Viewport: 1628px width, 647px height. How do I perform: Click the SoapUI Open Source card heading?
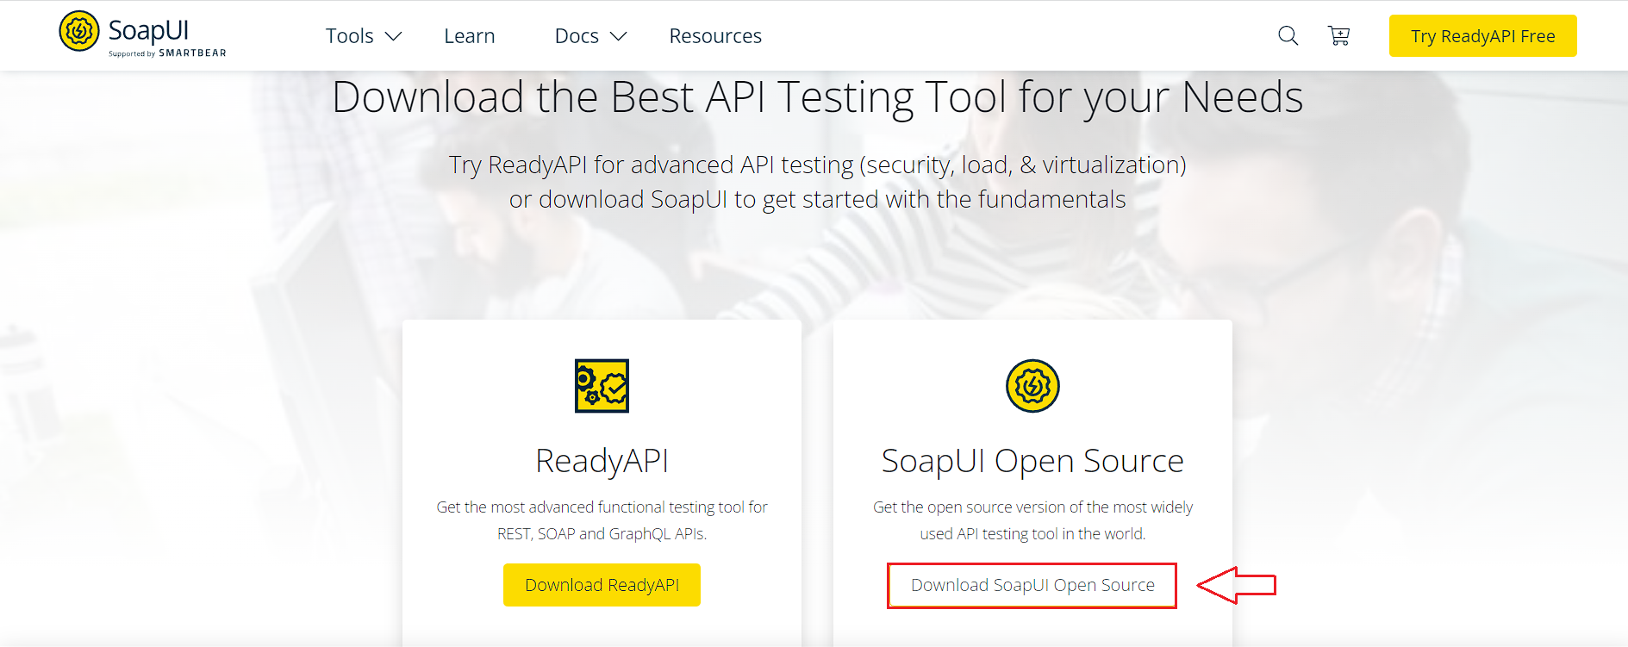(x=1032, y=461)
